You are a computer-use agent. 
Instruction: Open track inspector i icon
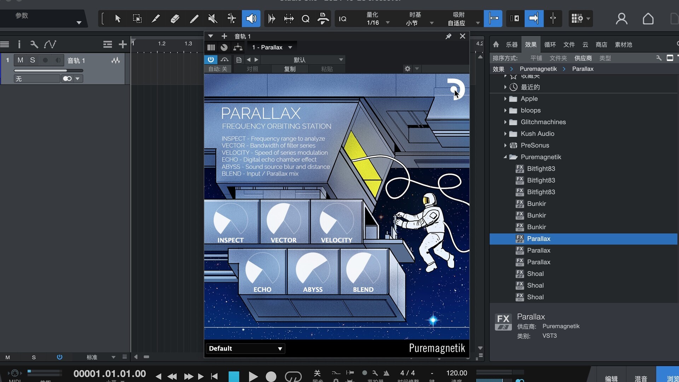pyautogui.click(x=19, y=44)
